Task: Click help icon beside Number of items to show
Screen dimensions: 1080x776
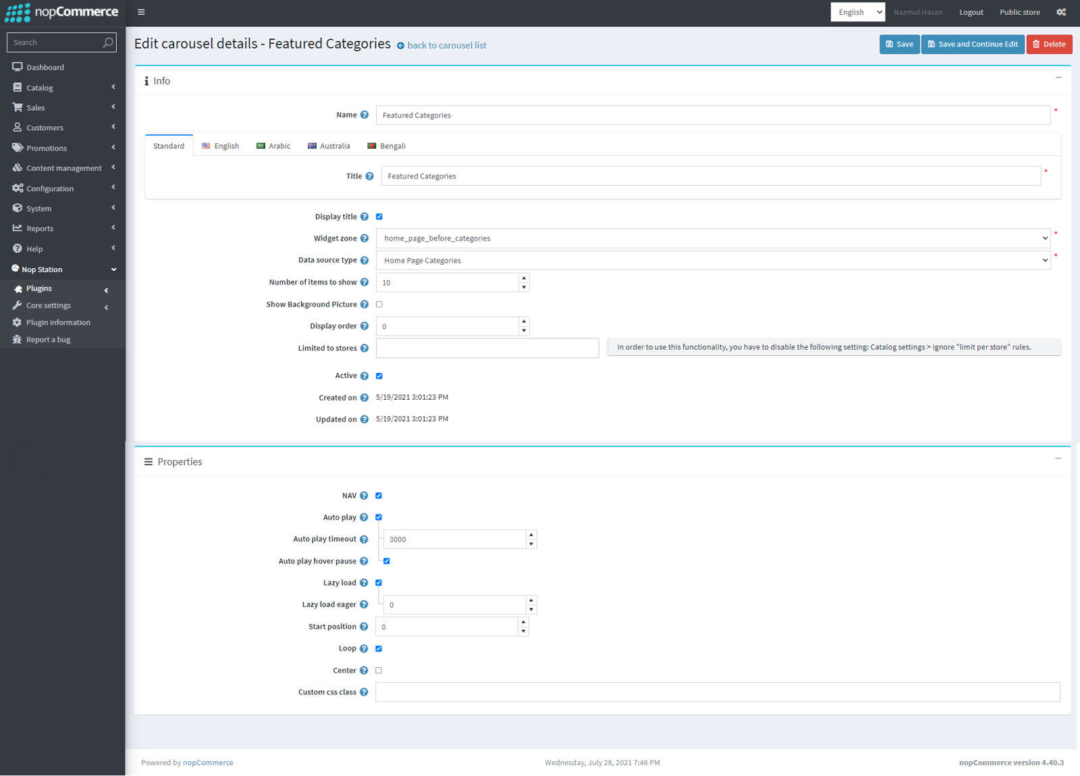Action: click(364, 282)
